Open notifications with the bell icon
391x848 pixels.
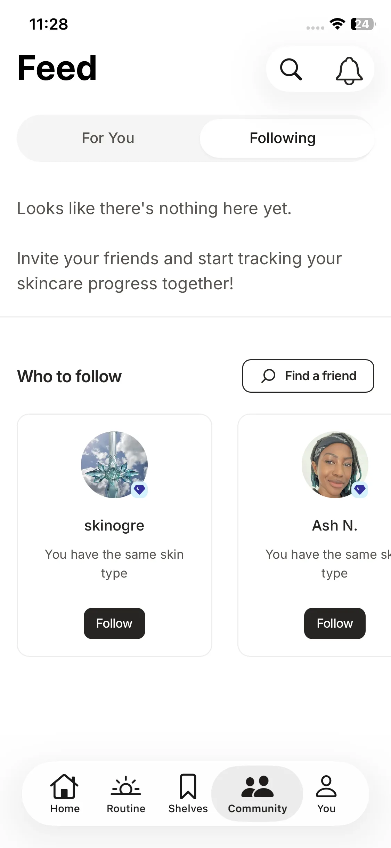click(x=349, y=70)
